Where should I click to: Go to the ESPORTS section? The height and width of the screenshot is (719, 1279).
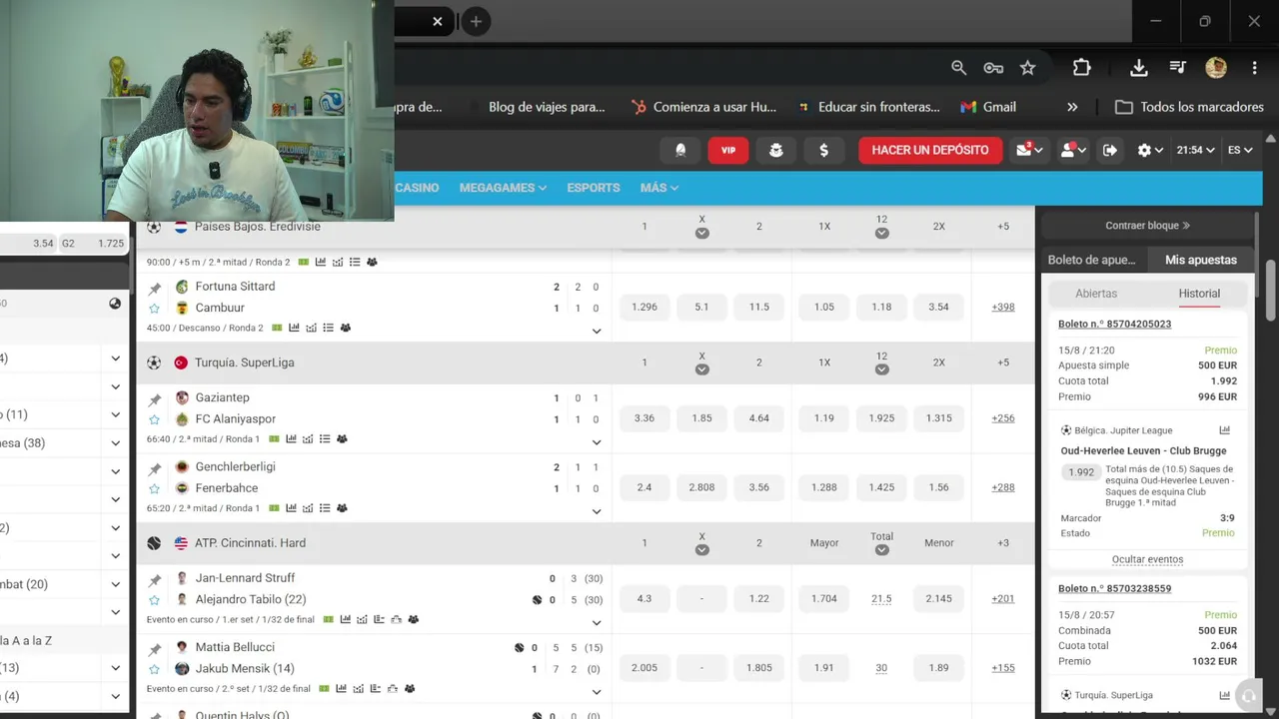pos(594,188)
